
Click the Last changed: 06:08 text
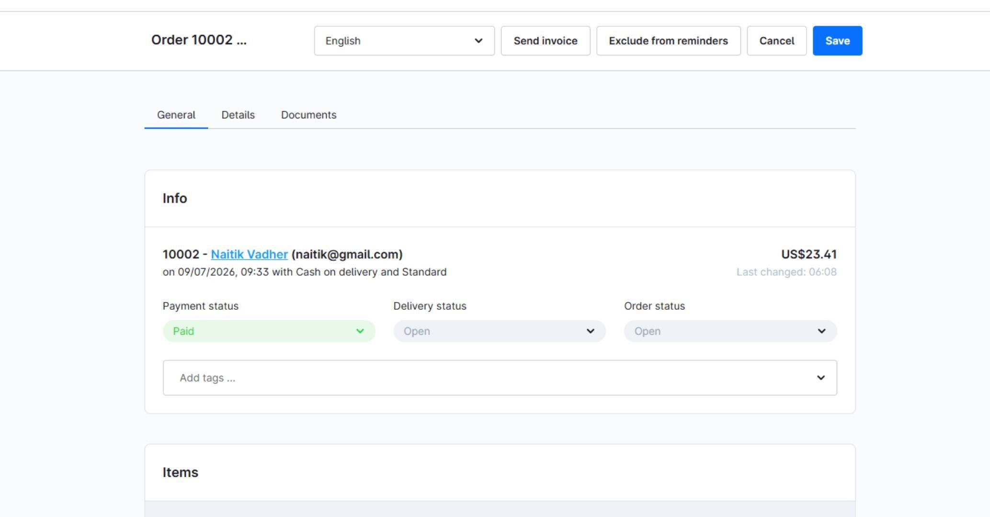(x=786, y=272)
